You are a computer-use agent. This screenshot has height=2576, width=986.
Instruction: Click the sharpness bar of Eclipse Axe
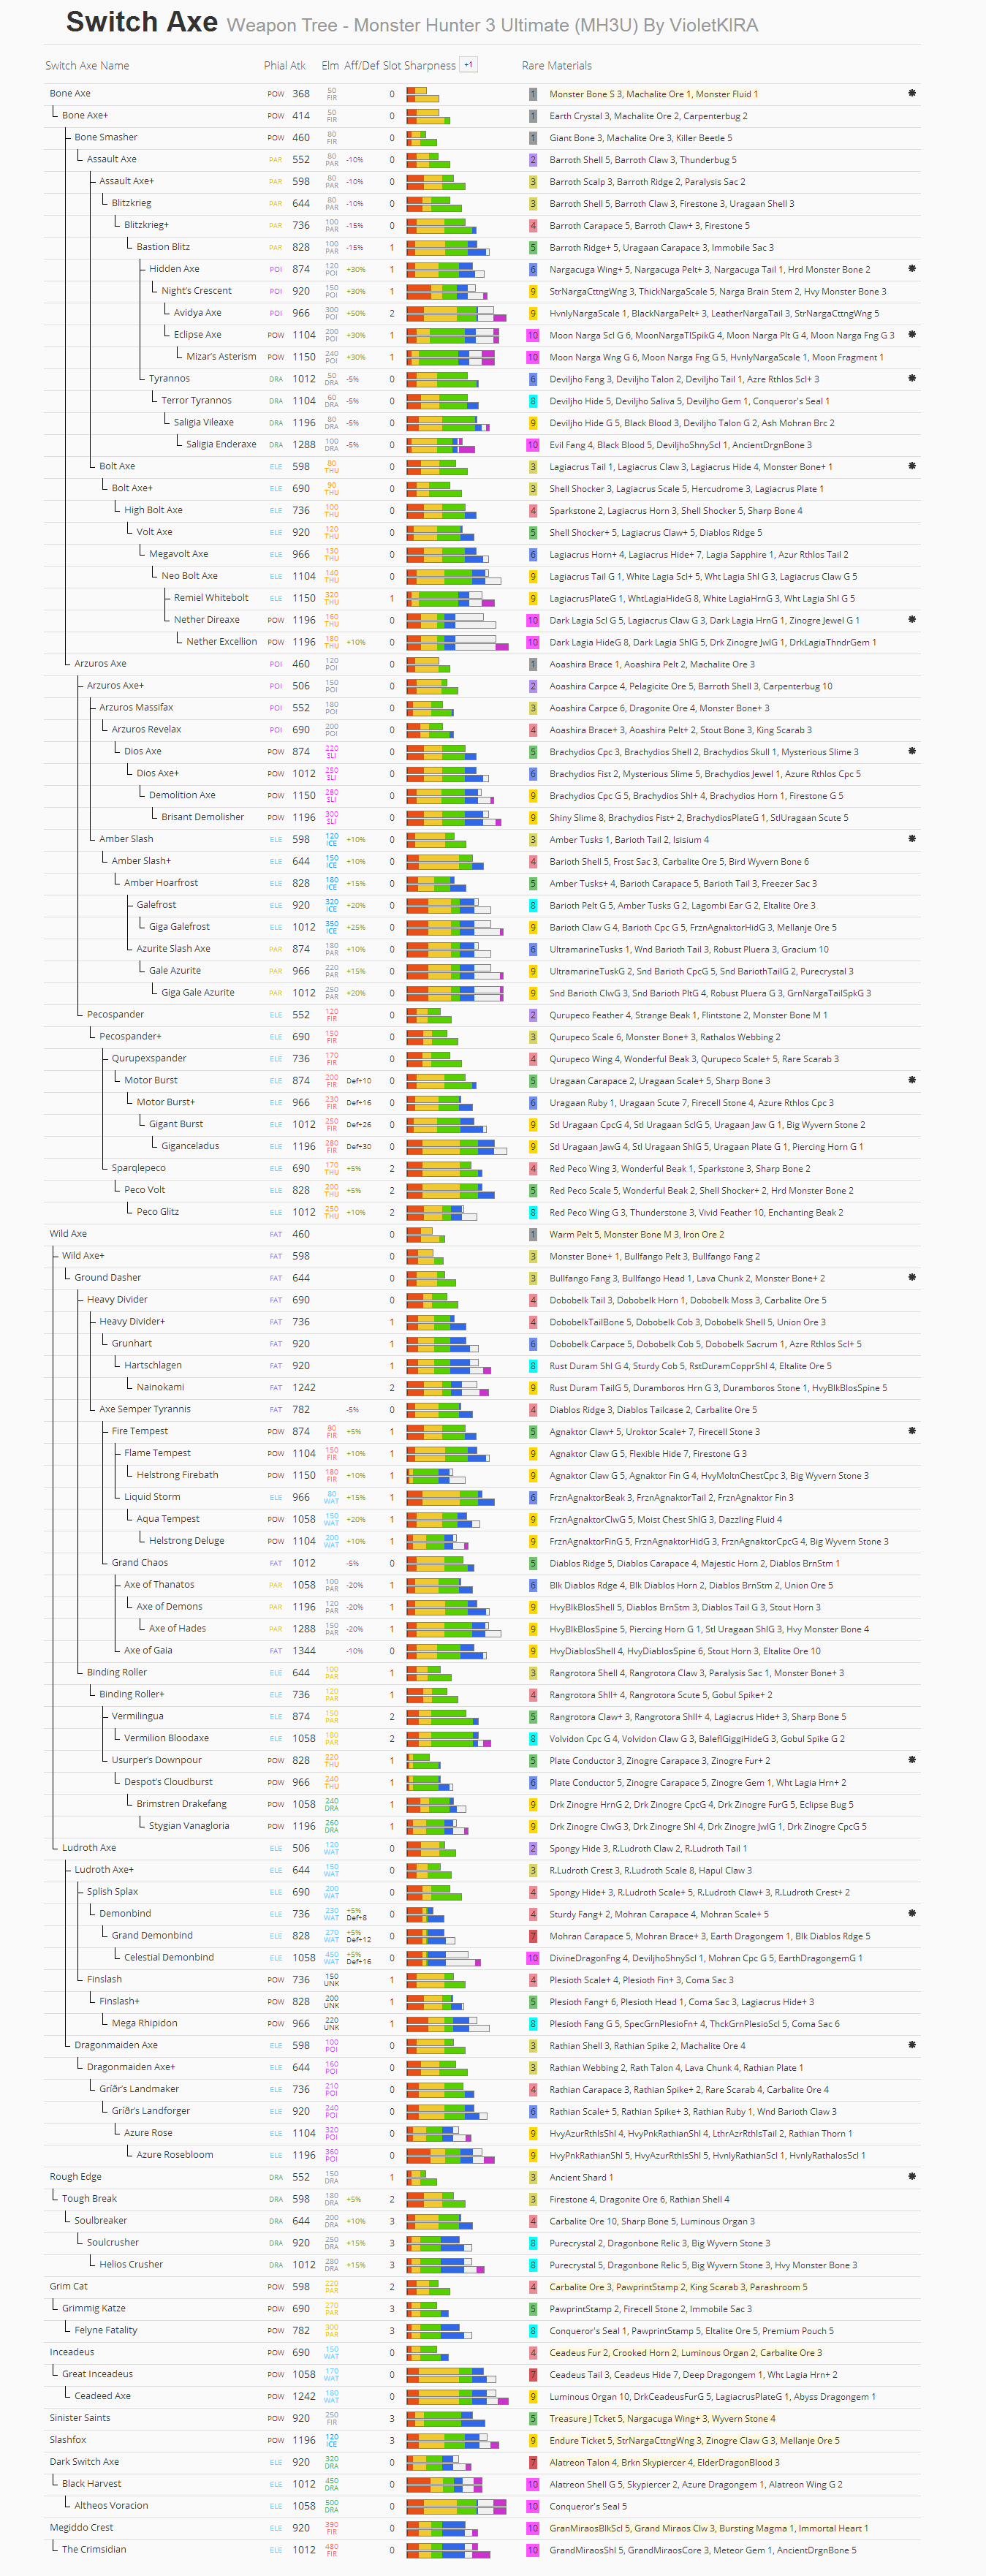453,335
